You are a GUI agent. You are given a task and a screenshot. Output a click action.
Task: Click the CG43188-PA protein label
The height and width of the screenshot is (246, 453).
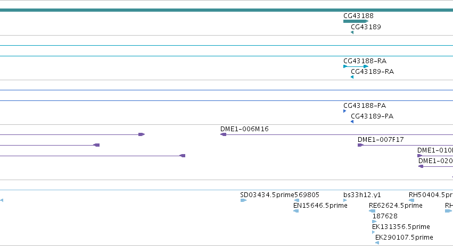pos(365,106)
